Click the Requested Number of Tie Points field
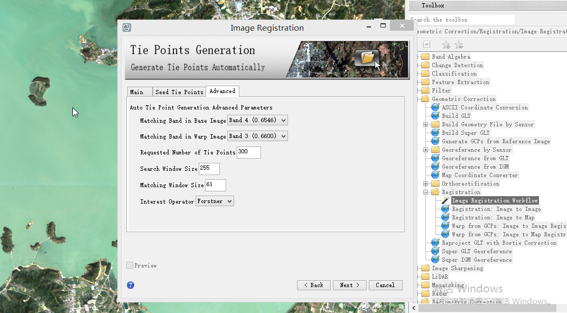 point(248,152)
